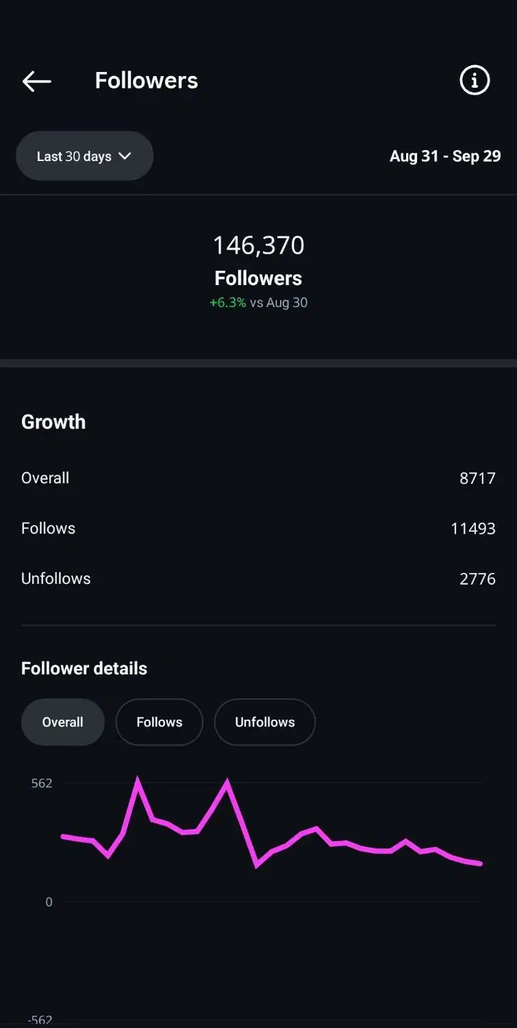Viewport: 517px width, 1028px height.
Task: Switch to the Unfollows chart tab
Action: point(265,722)
